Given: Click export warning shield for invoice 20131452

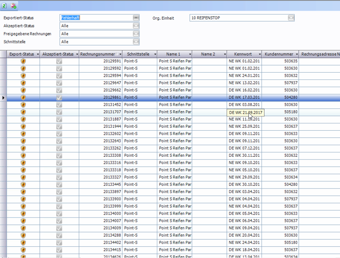Looking at the screenshot, I should coord(23,105).
